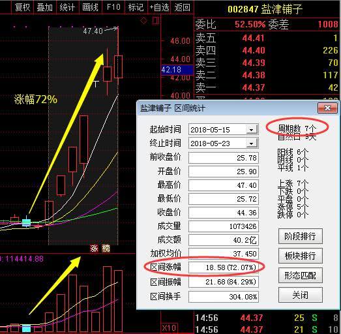Select the 统计 toolbar item
Image resolution: width=341 pixels, height=334 pixels.
67,7
